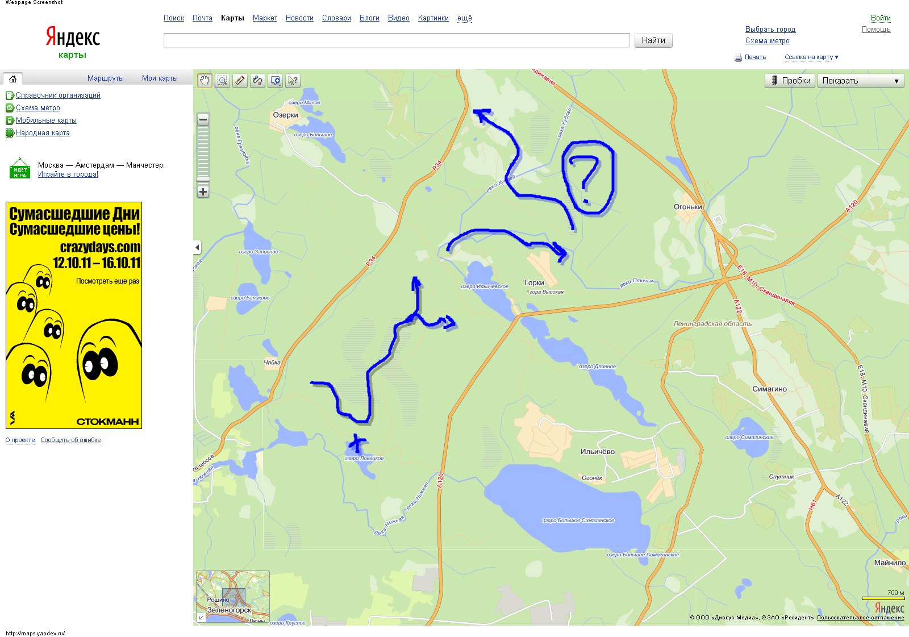The image size is (909, 637).
Task: Toggle the Пробки traffic layer
Action: 790,81
